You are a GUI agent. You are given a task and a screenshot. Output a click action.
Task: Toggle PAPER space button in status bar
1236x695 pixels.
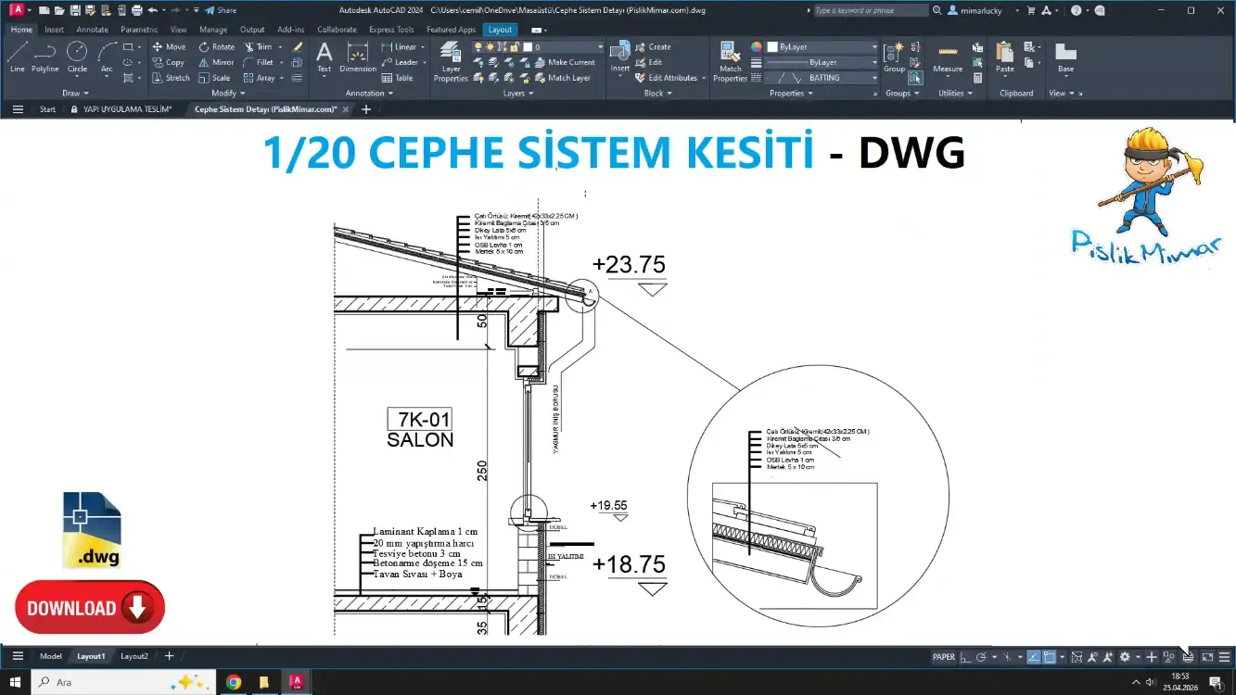coord(944,657)
